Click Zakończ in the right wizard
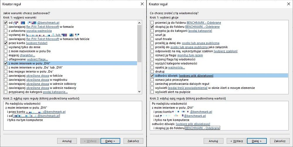This screenshot has height=147, width=293. pos(280,141)
